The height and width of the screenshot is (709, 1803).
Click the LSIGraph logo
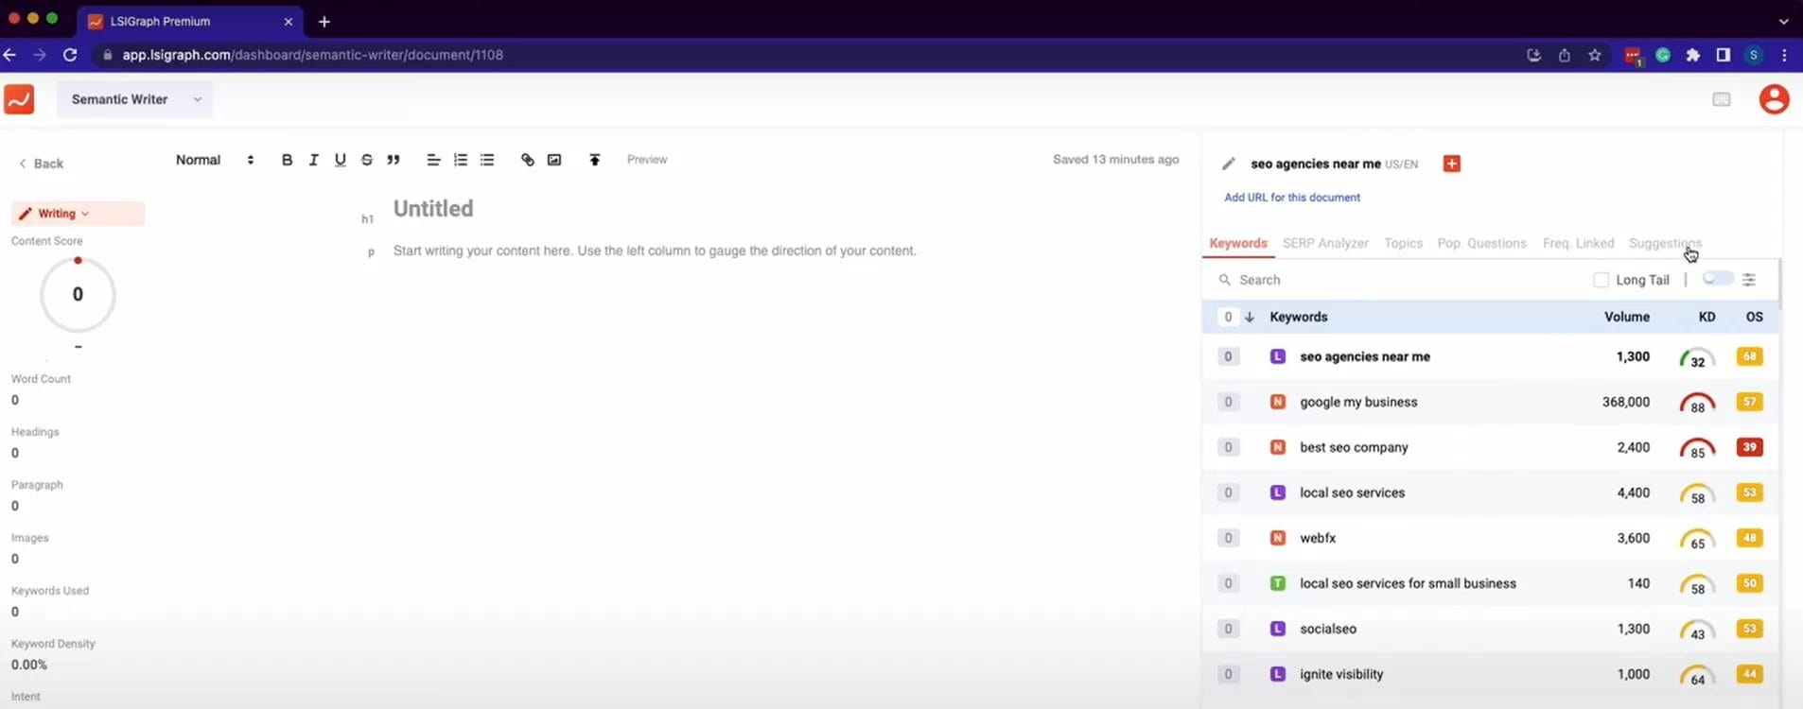point(19,99)
